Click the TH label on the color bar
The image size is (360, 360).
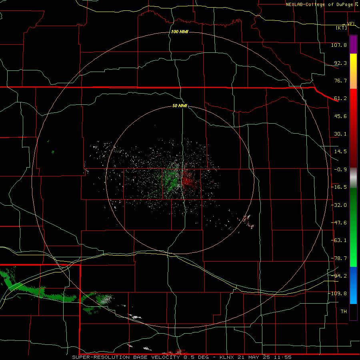pos(344,312)
